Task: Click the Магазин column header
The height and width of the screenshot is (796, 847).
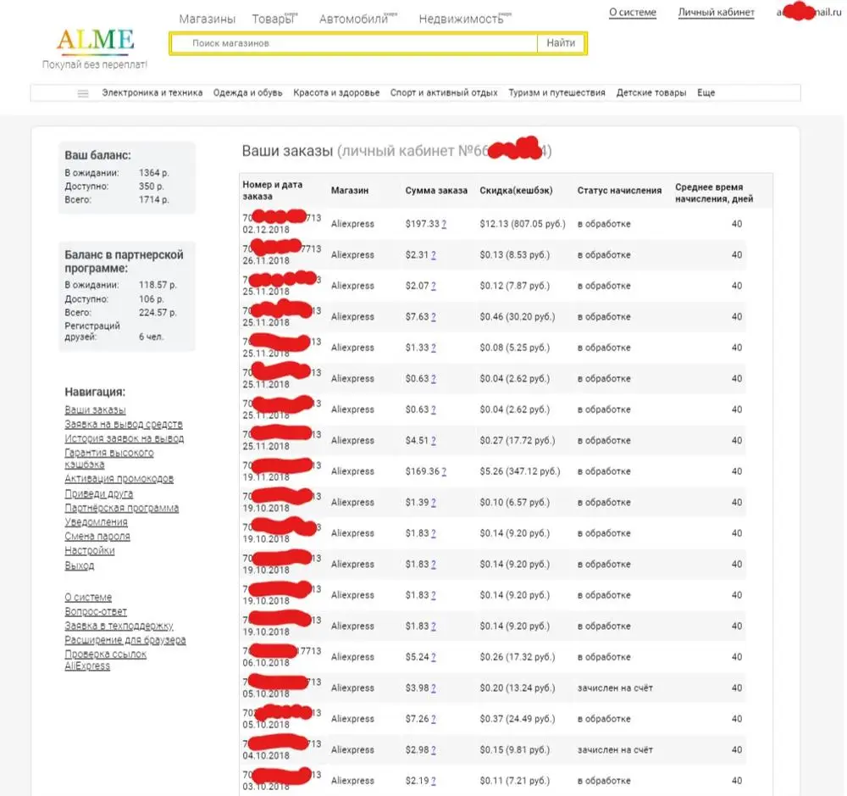Action: (350, 191)
